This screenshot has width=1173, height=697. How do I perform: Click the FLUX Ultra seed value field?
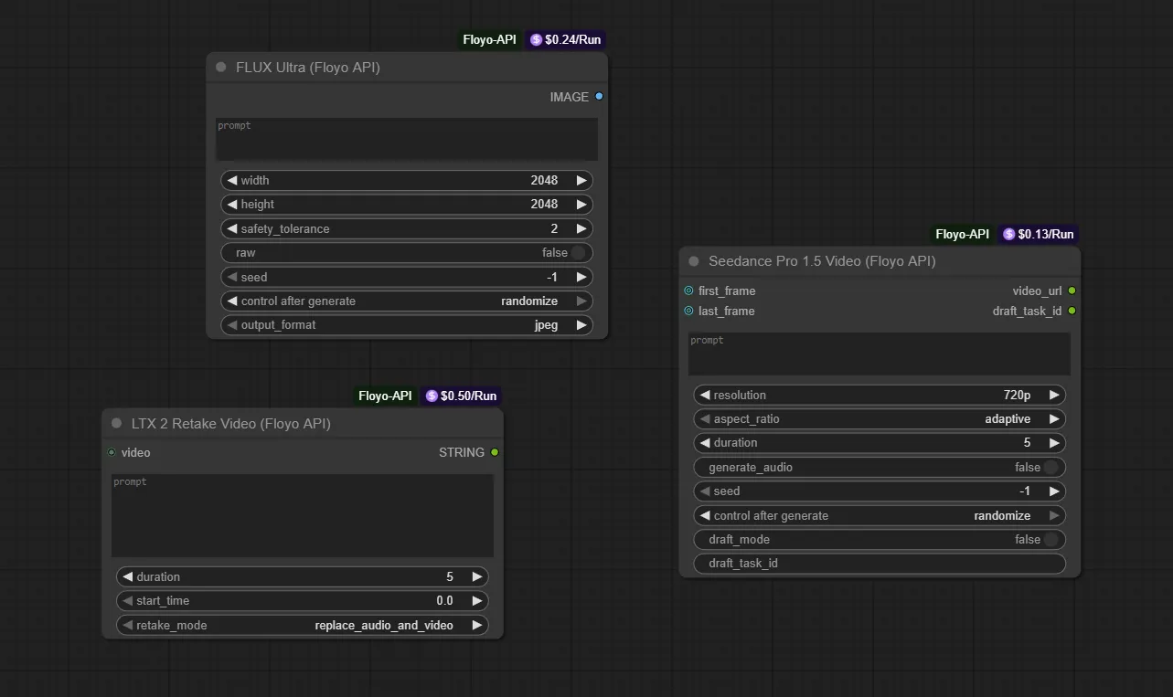pyautogui.click(x=407, y=277)
